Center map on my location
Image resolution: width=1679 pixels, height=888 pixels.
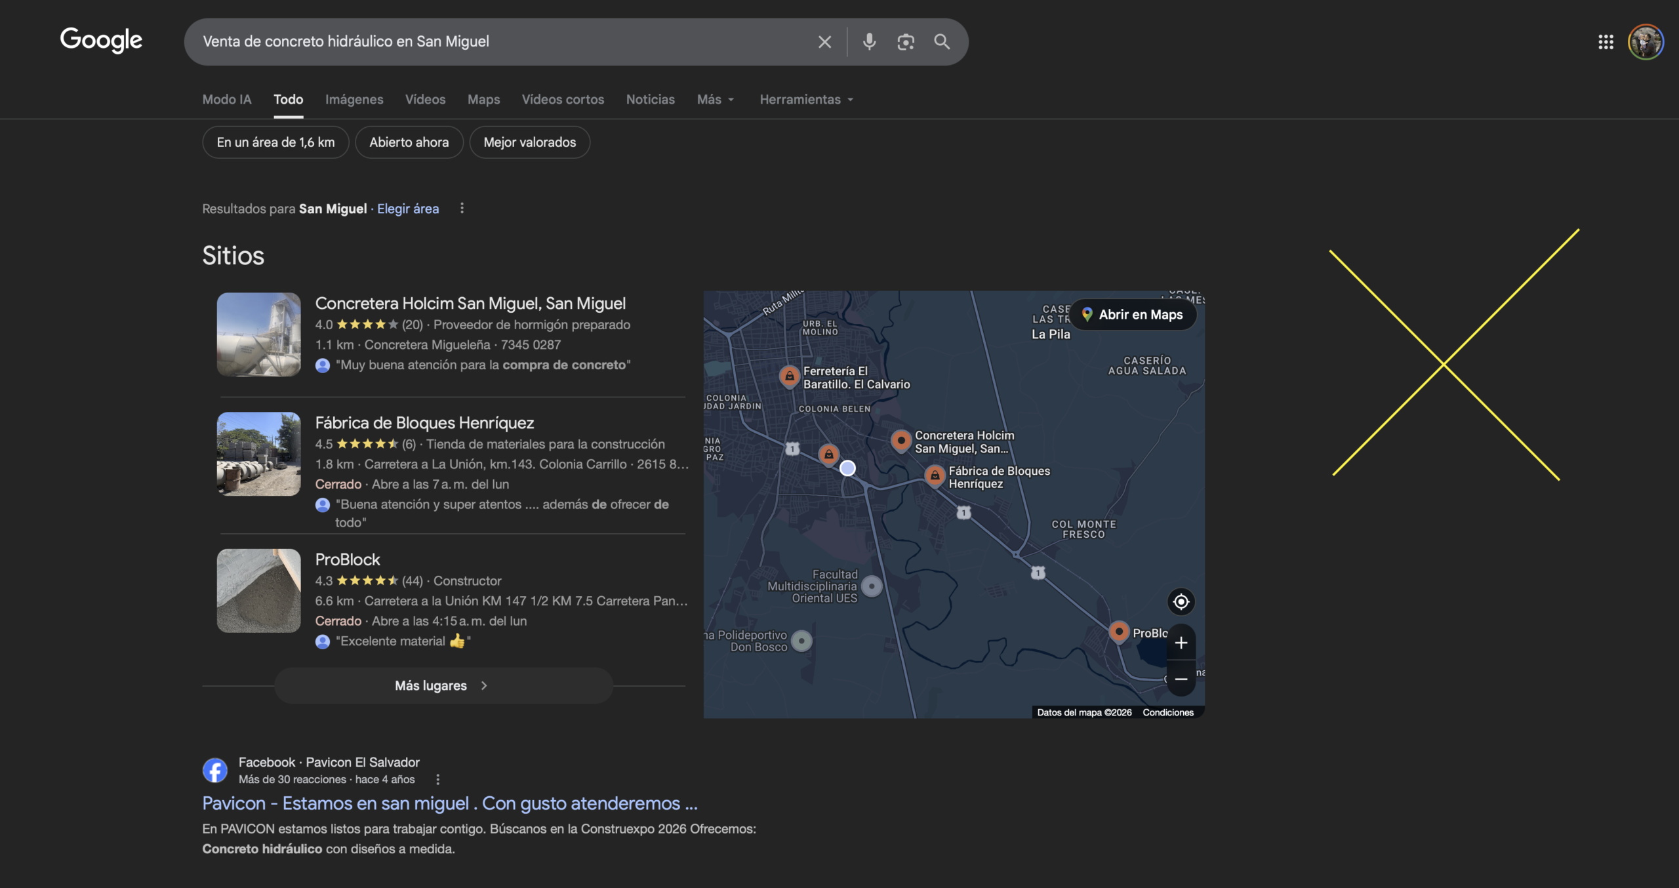point(1181,601)
